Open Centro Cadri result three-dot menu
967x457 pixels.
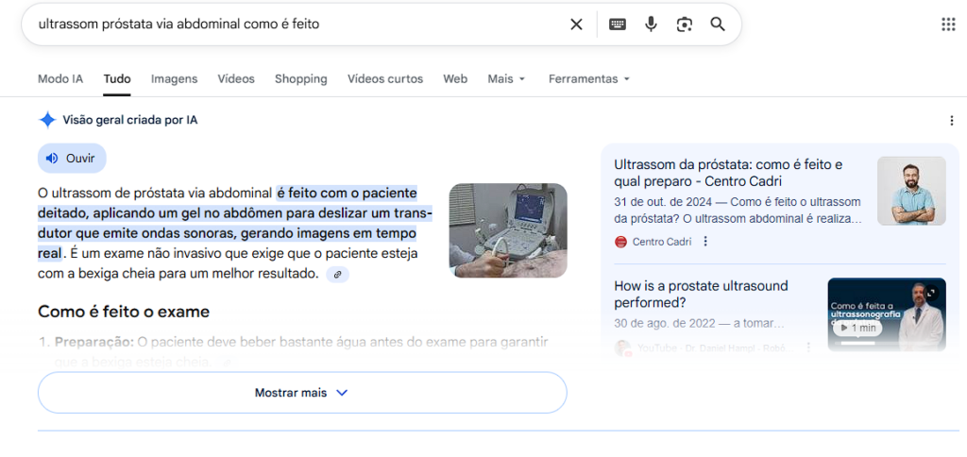[705, 242]
